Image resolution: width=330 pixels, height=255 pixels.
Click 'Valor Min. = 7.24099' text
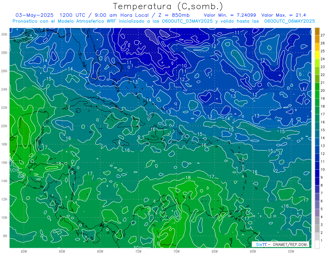point(230,15)
